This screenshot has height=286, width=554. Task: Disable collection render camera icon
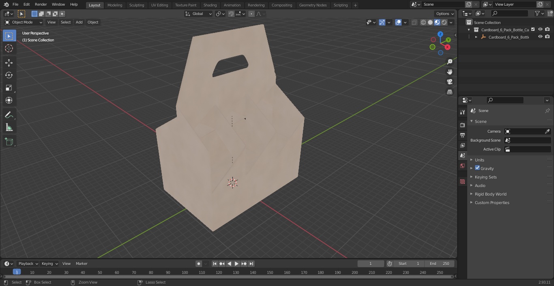point(548,30)
